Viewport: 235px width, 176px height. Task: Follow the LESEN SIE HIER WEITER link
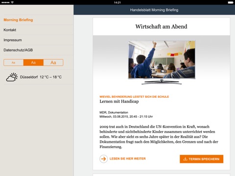pos(128,159)
